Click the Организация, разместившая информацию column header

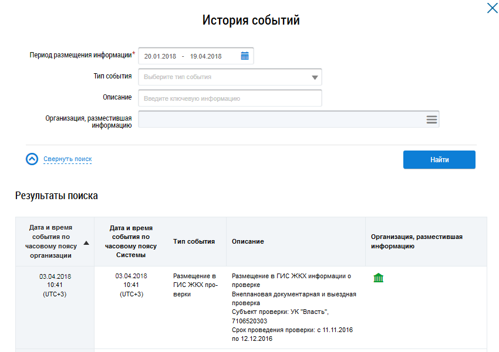(x=416, y=241)
